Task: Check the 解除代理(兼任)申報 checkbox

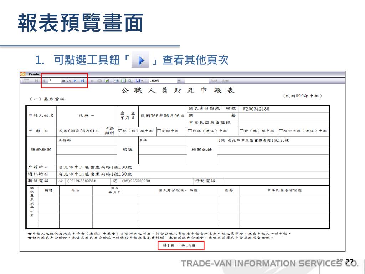Action: click(281, 131)
